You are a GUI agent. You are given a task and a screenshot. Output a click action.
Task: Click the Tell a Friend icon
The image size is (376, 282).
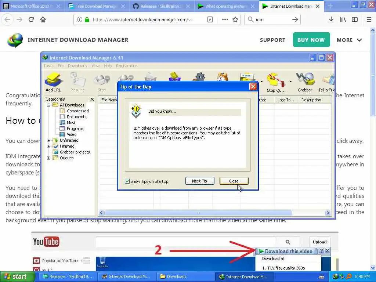pyautogui.click(x=327, y=82)
